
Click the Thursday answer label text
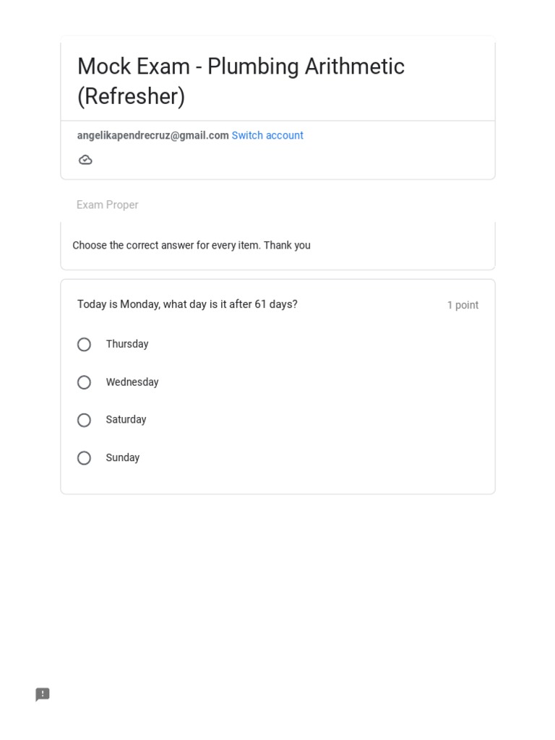[127, 344]
